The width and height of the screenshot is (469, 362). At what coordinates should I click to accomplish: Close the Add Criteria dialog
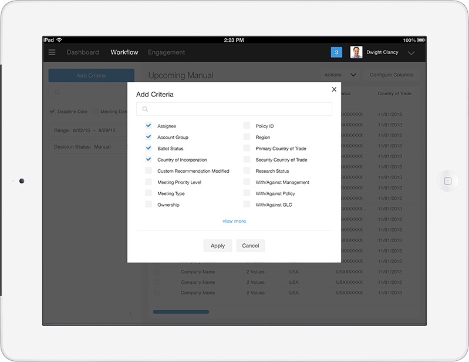334,89
